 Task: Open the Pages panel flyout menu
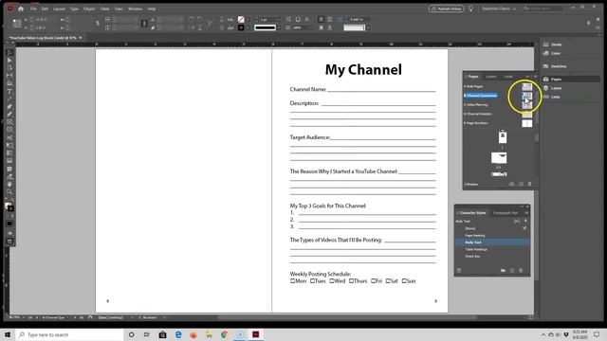[535, 77]
